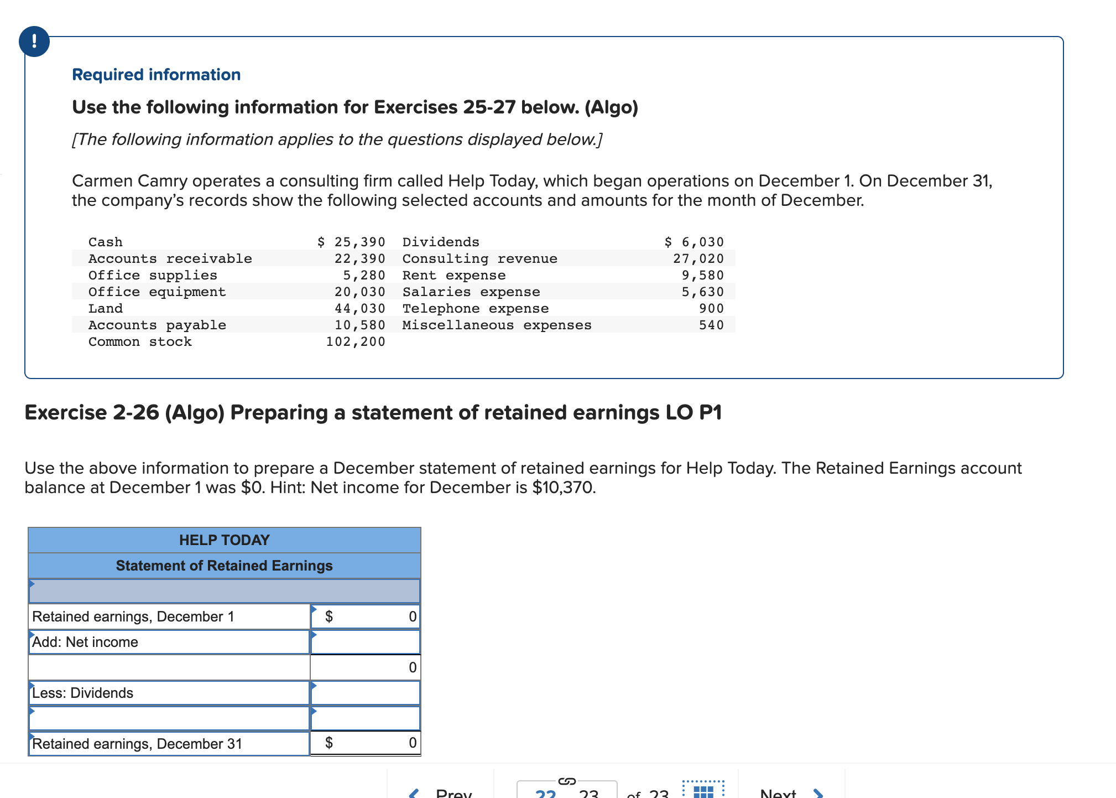Click the Required information heading
The image size is (1116, 798).
[x=157, y=75]
